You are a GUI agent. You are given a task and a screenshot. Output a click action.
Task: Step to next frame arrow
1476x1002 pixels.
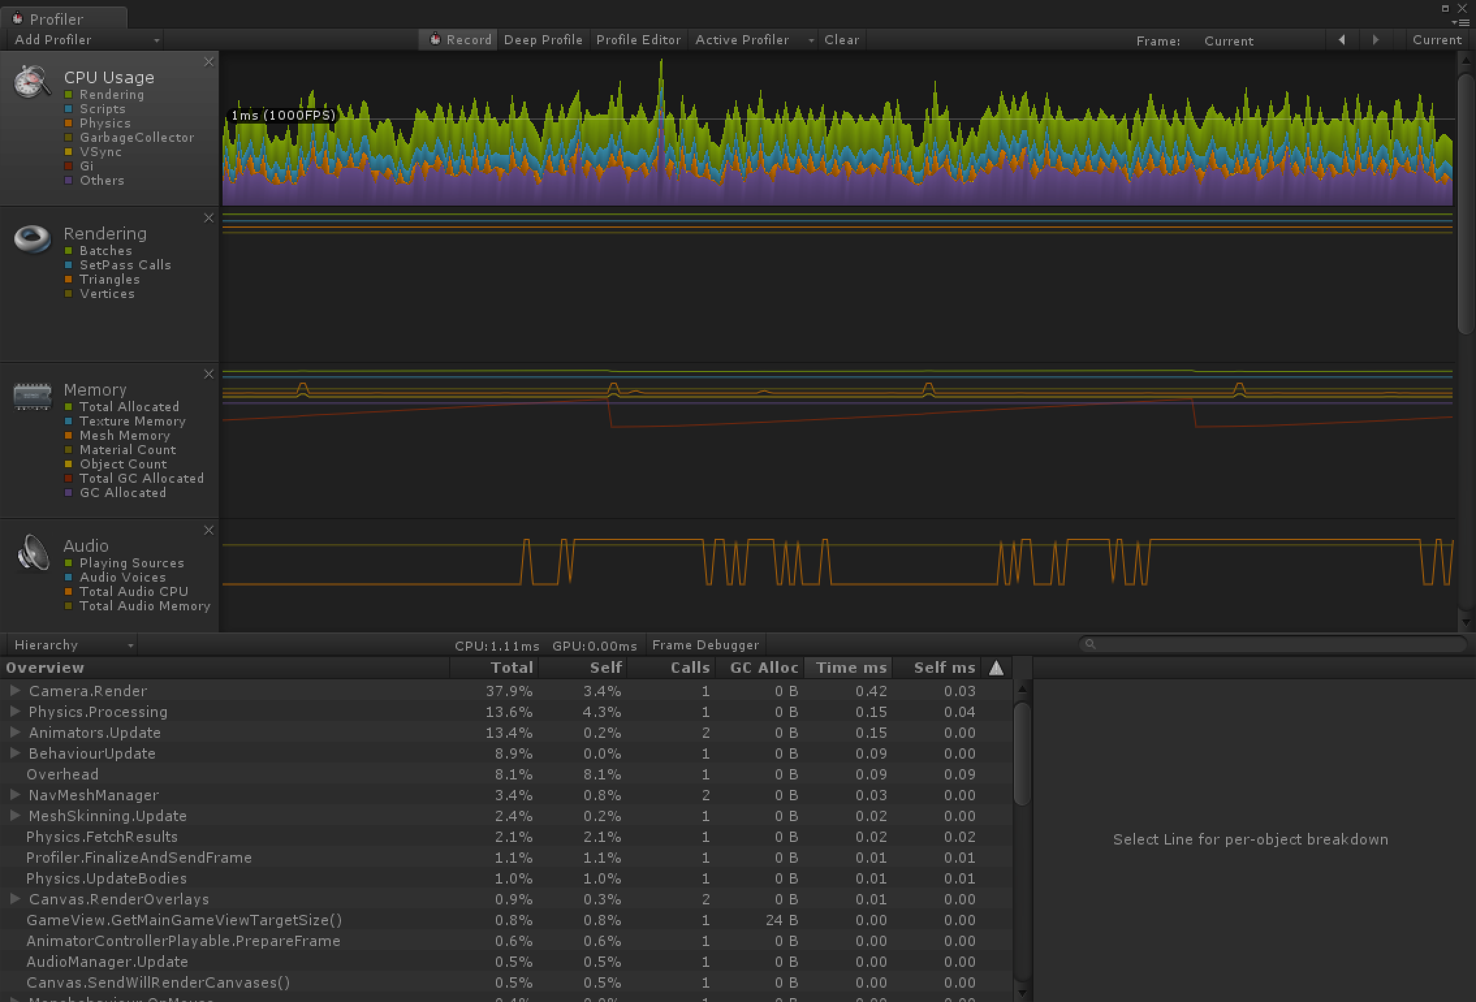point(1375,40)
